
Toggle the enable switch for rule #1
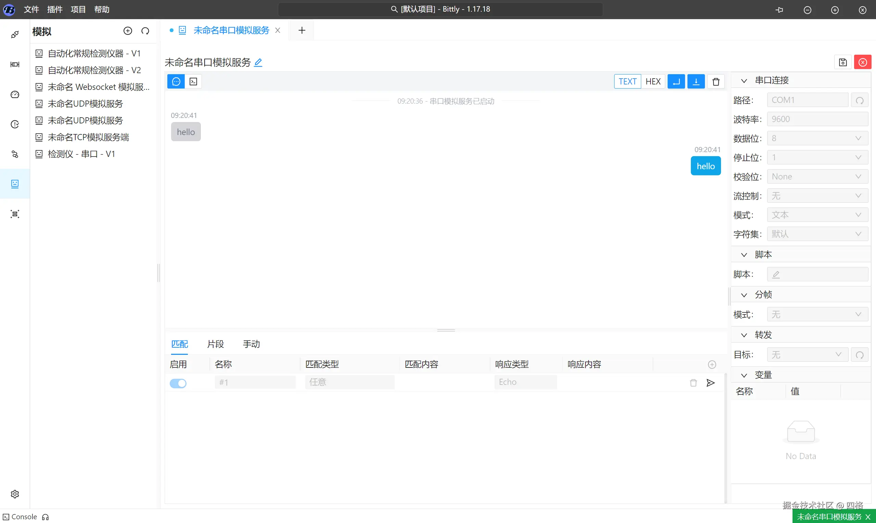point(178,383)
